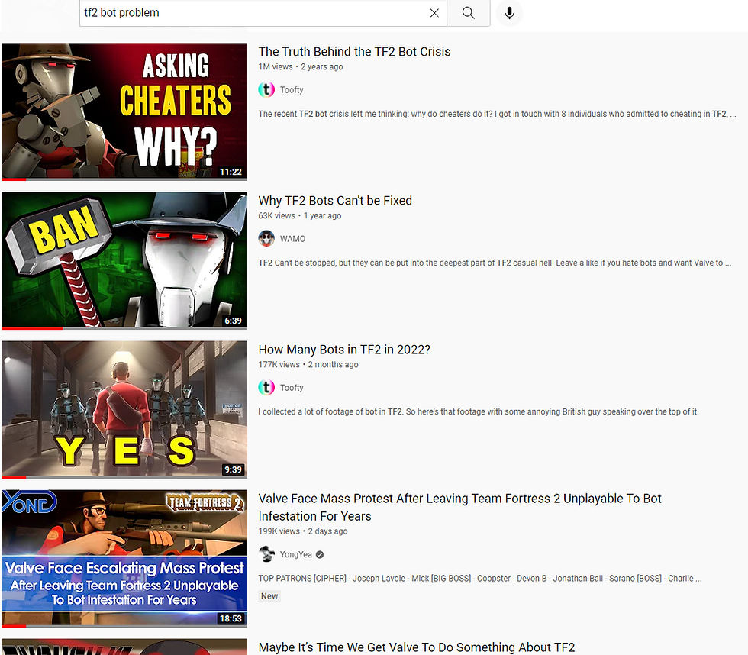Click '177K views • 2 months ago' text

[308, 364]
